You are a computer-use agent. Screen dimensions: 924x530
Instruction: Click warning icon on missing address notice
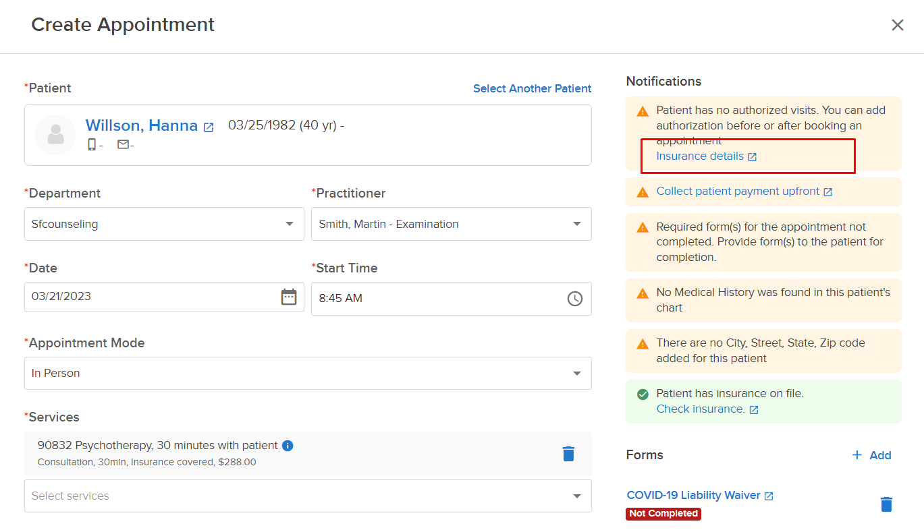[643, 343]
